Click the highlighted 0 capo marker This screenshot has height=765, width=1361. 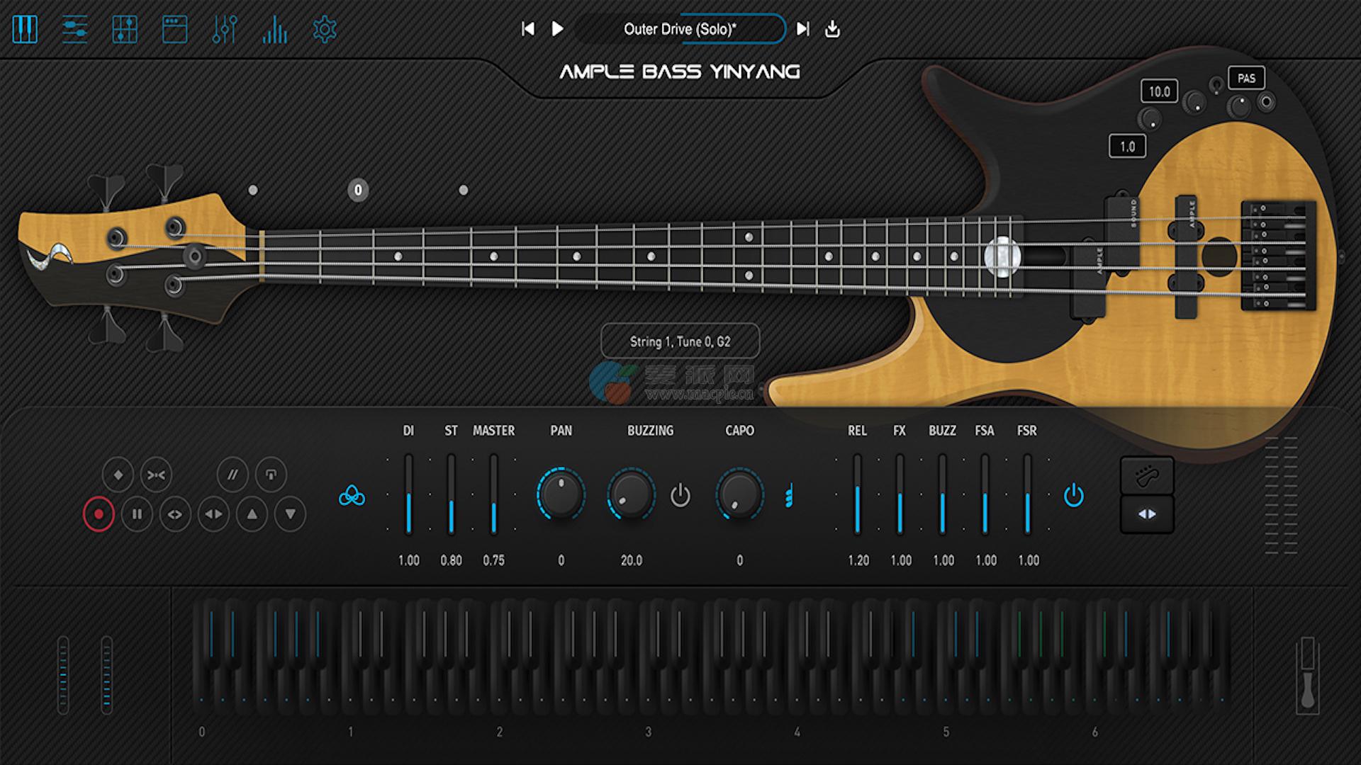[x=358, y=190]
